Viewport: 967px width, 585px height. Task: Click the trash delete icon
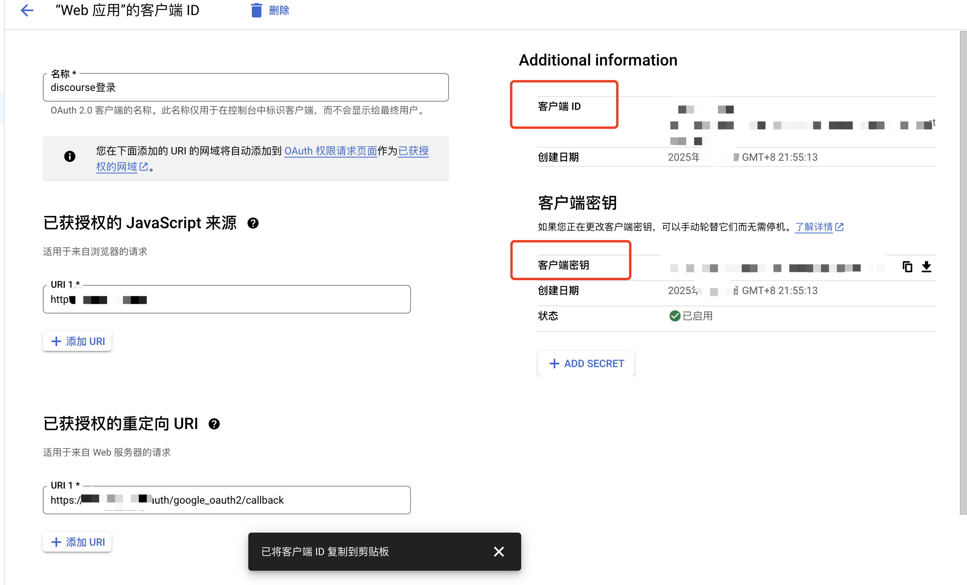[x=257, y=10]
